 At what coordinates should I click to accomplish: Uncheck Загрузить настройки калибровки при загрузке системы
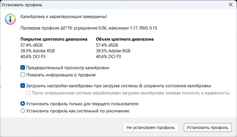coord(23,86)
